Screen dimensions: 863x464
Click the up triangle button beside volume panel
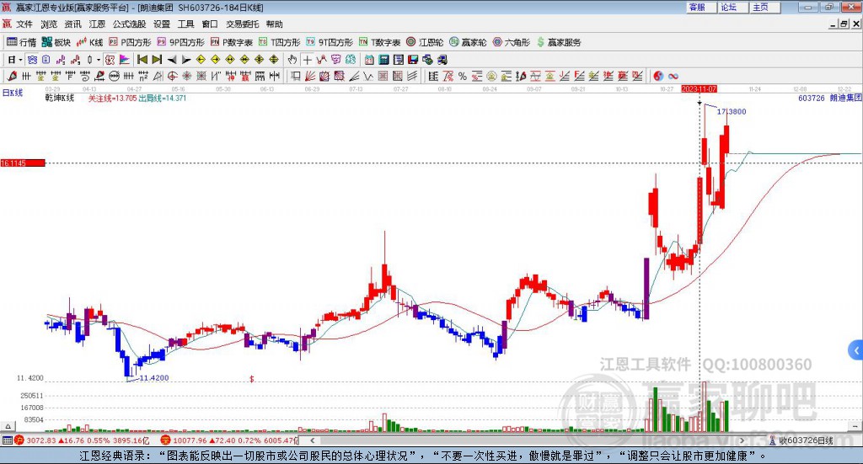click(x=8, y=426)
